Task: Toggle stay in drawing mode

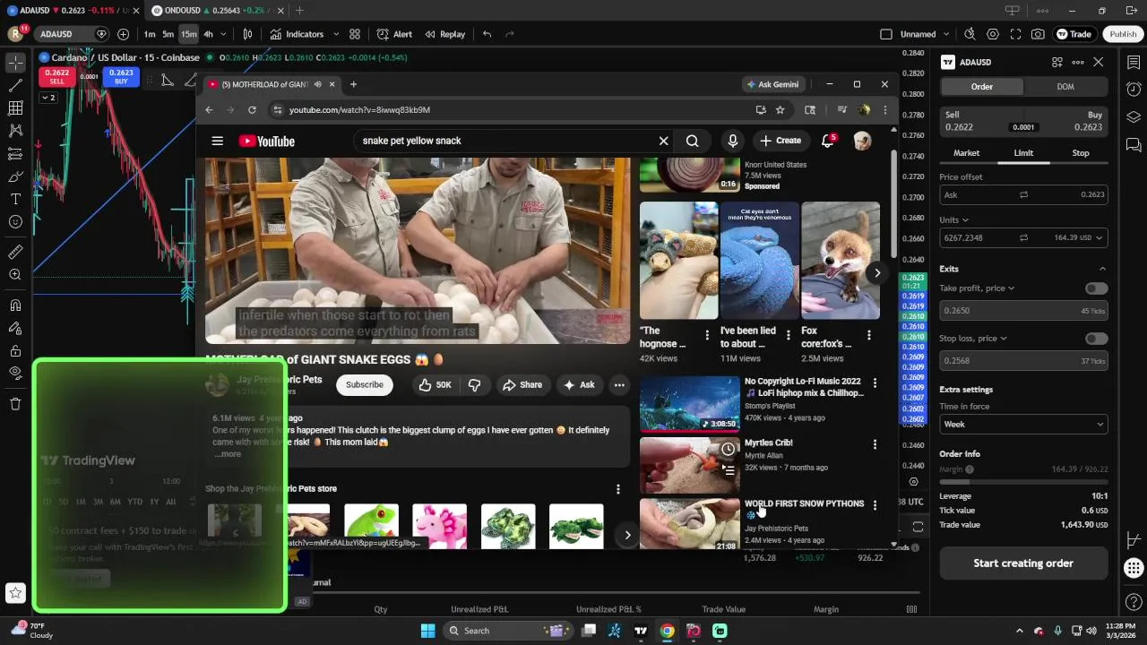Action: [x=15, y=328]
